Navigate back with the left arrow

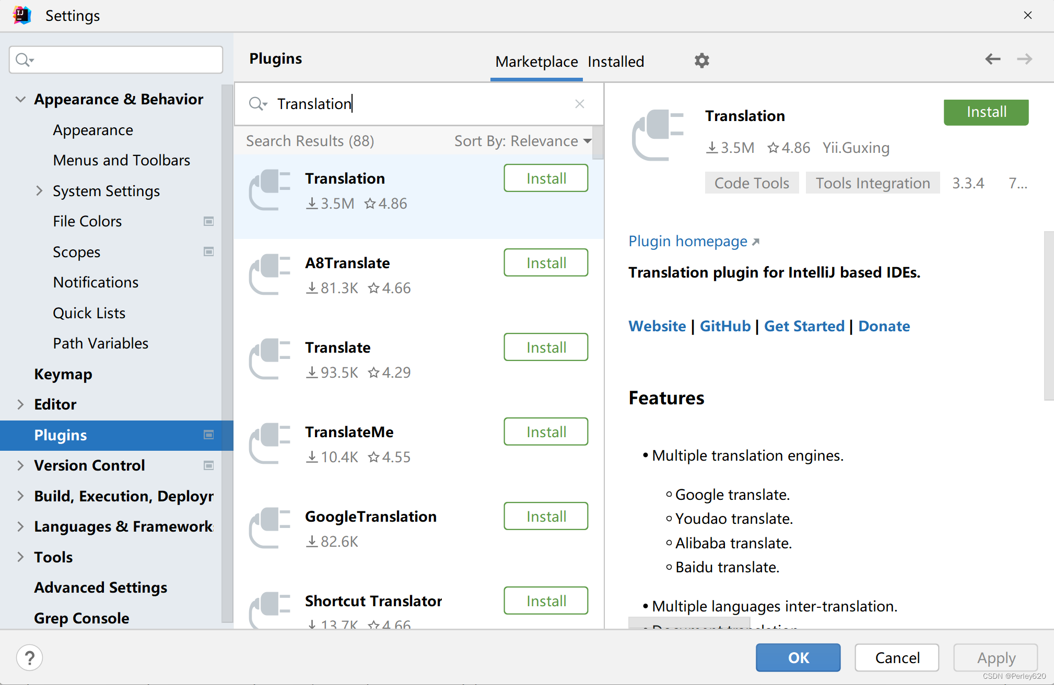point(992,59)
